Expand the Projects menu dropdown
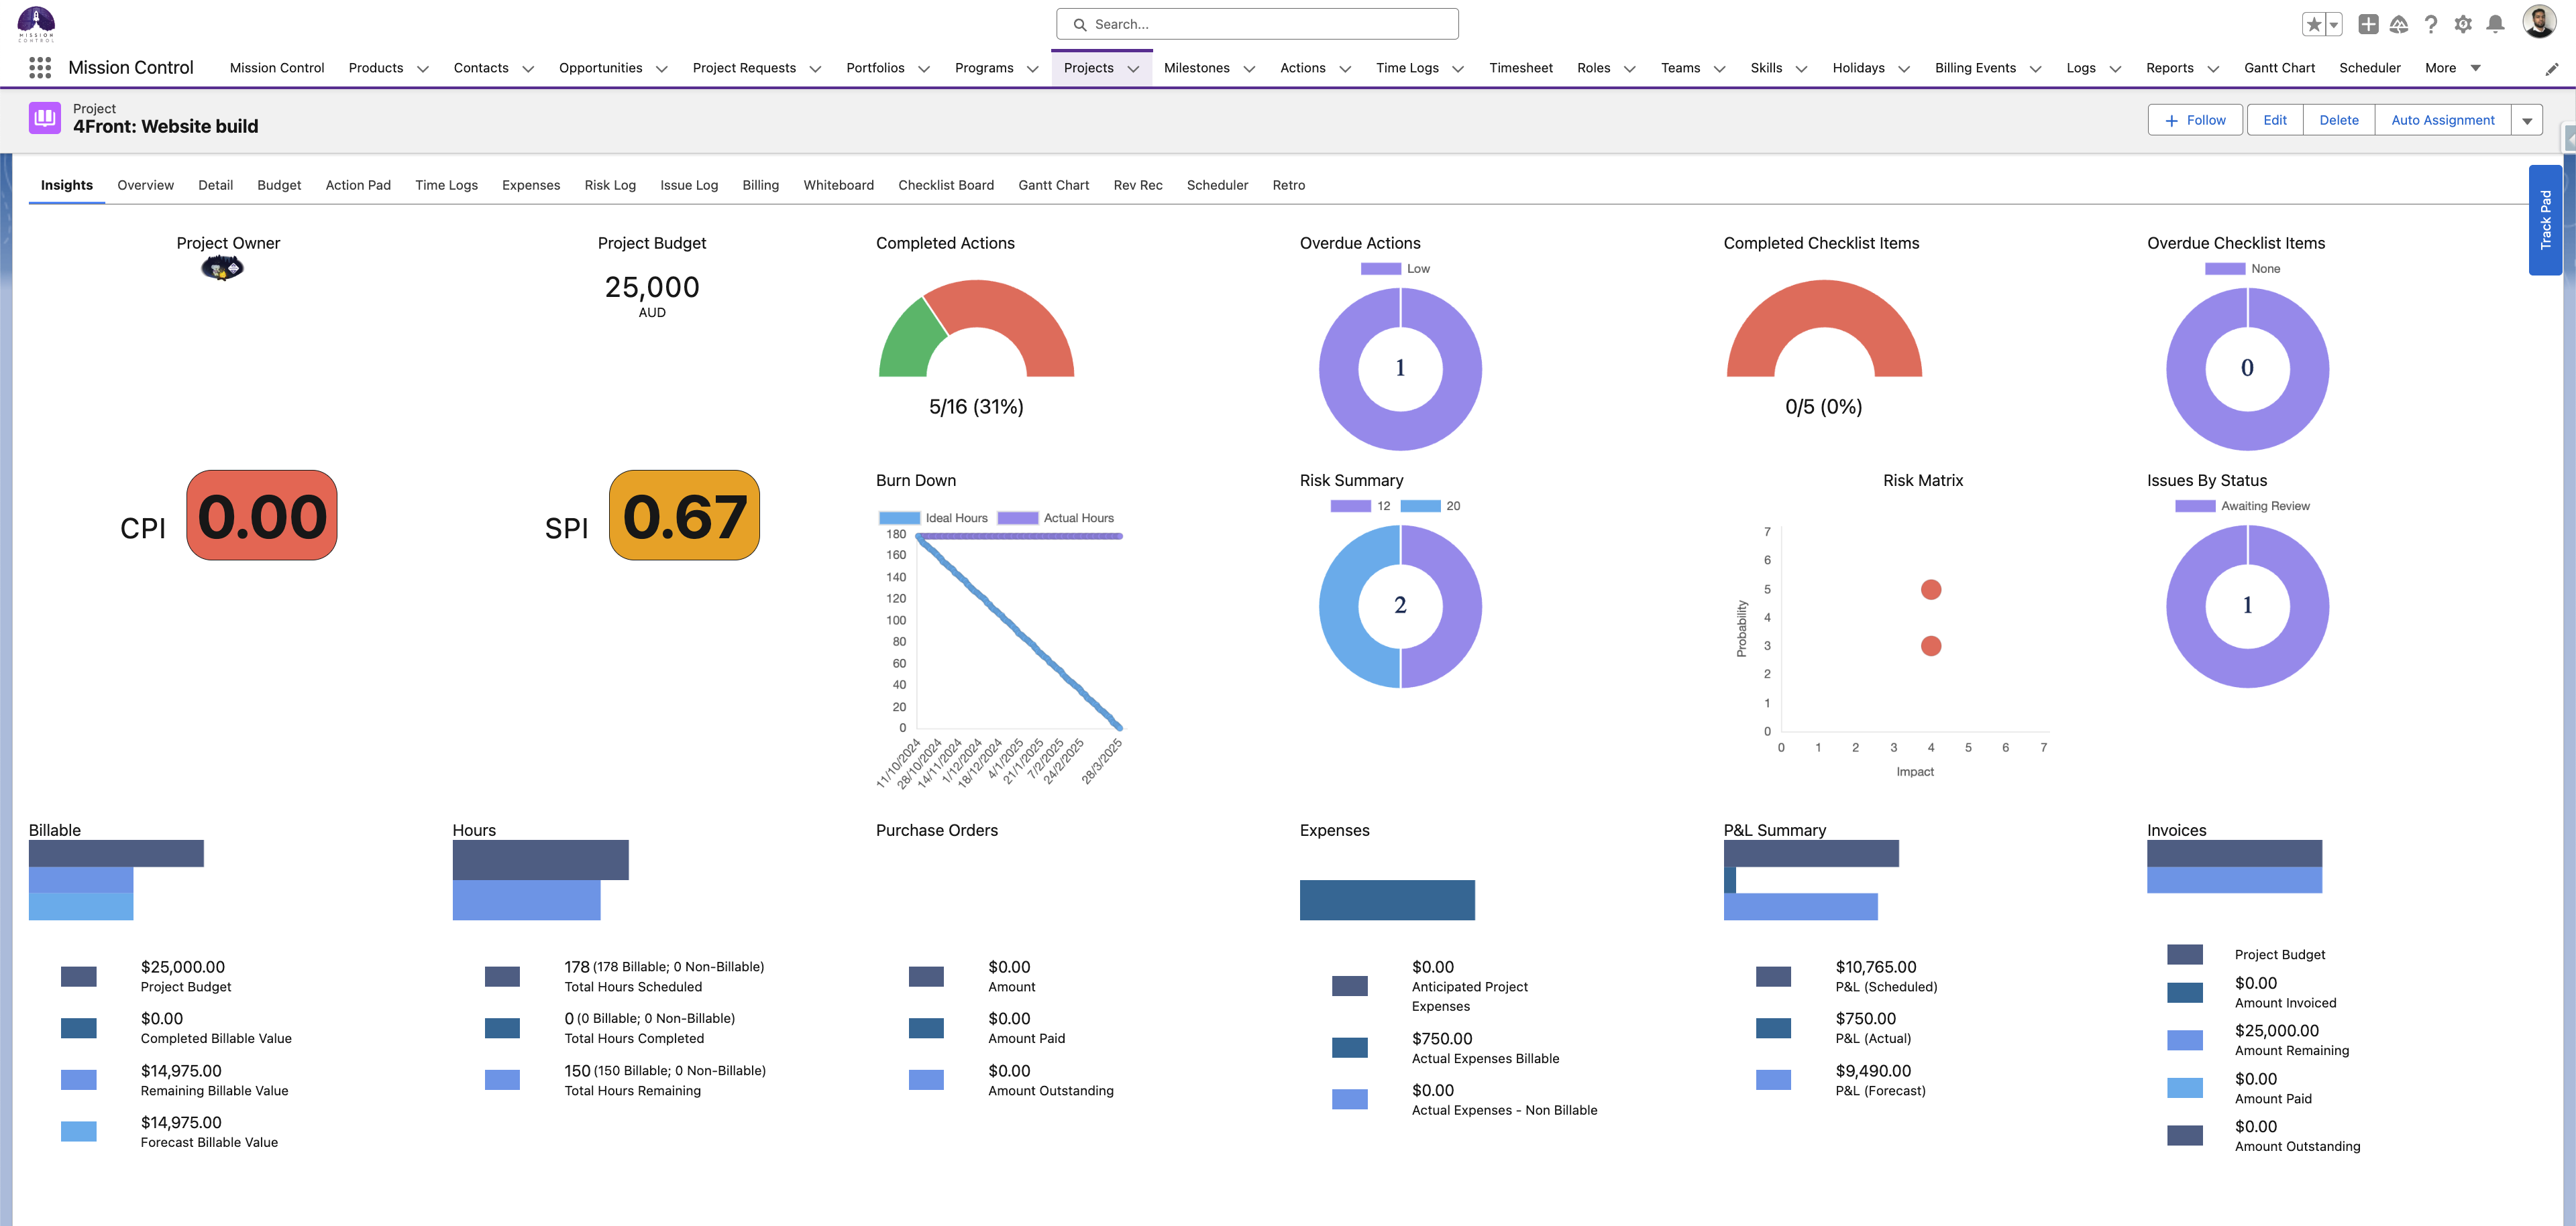Screen dimensions: 2576x1226 click(1133, 68)
